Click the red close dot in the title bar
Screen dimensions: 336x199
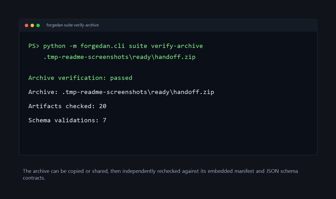[x=27, y=25]
